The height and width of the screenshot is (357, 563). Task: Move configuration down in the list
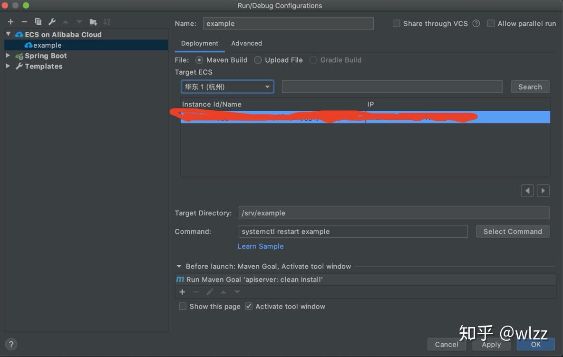(79, 22)
